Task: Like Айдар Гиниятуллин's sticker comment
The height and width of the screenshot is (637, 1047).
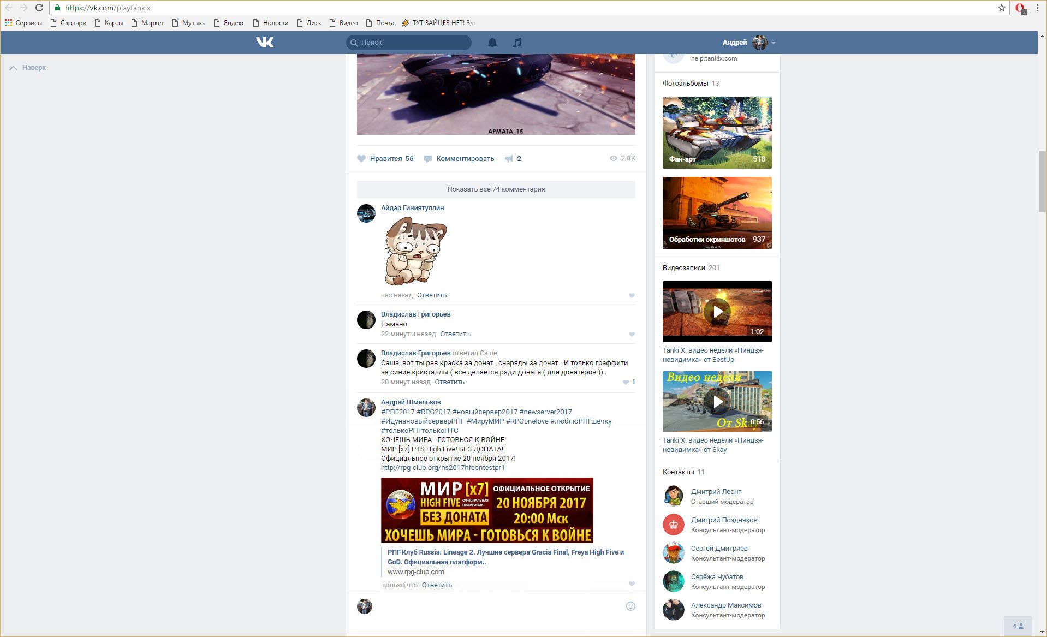Action: tap(632, 295)
